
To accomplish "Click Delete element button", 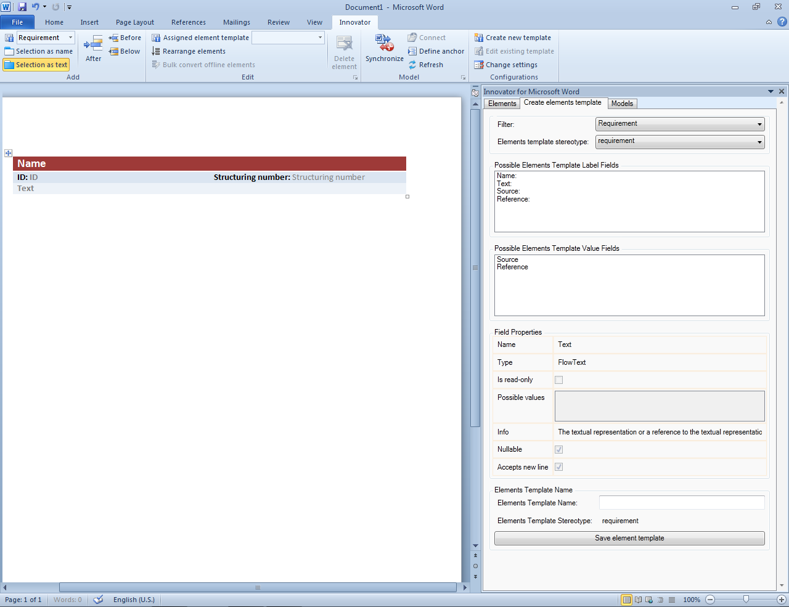I will pos(344,52).
